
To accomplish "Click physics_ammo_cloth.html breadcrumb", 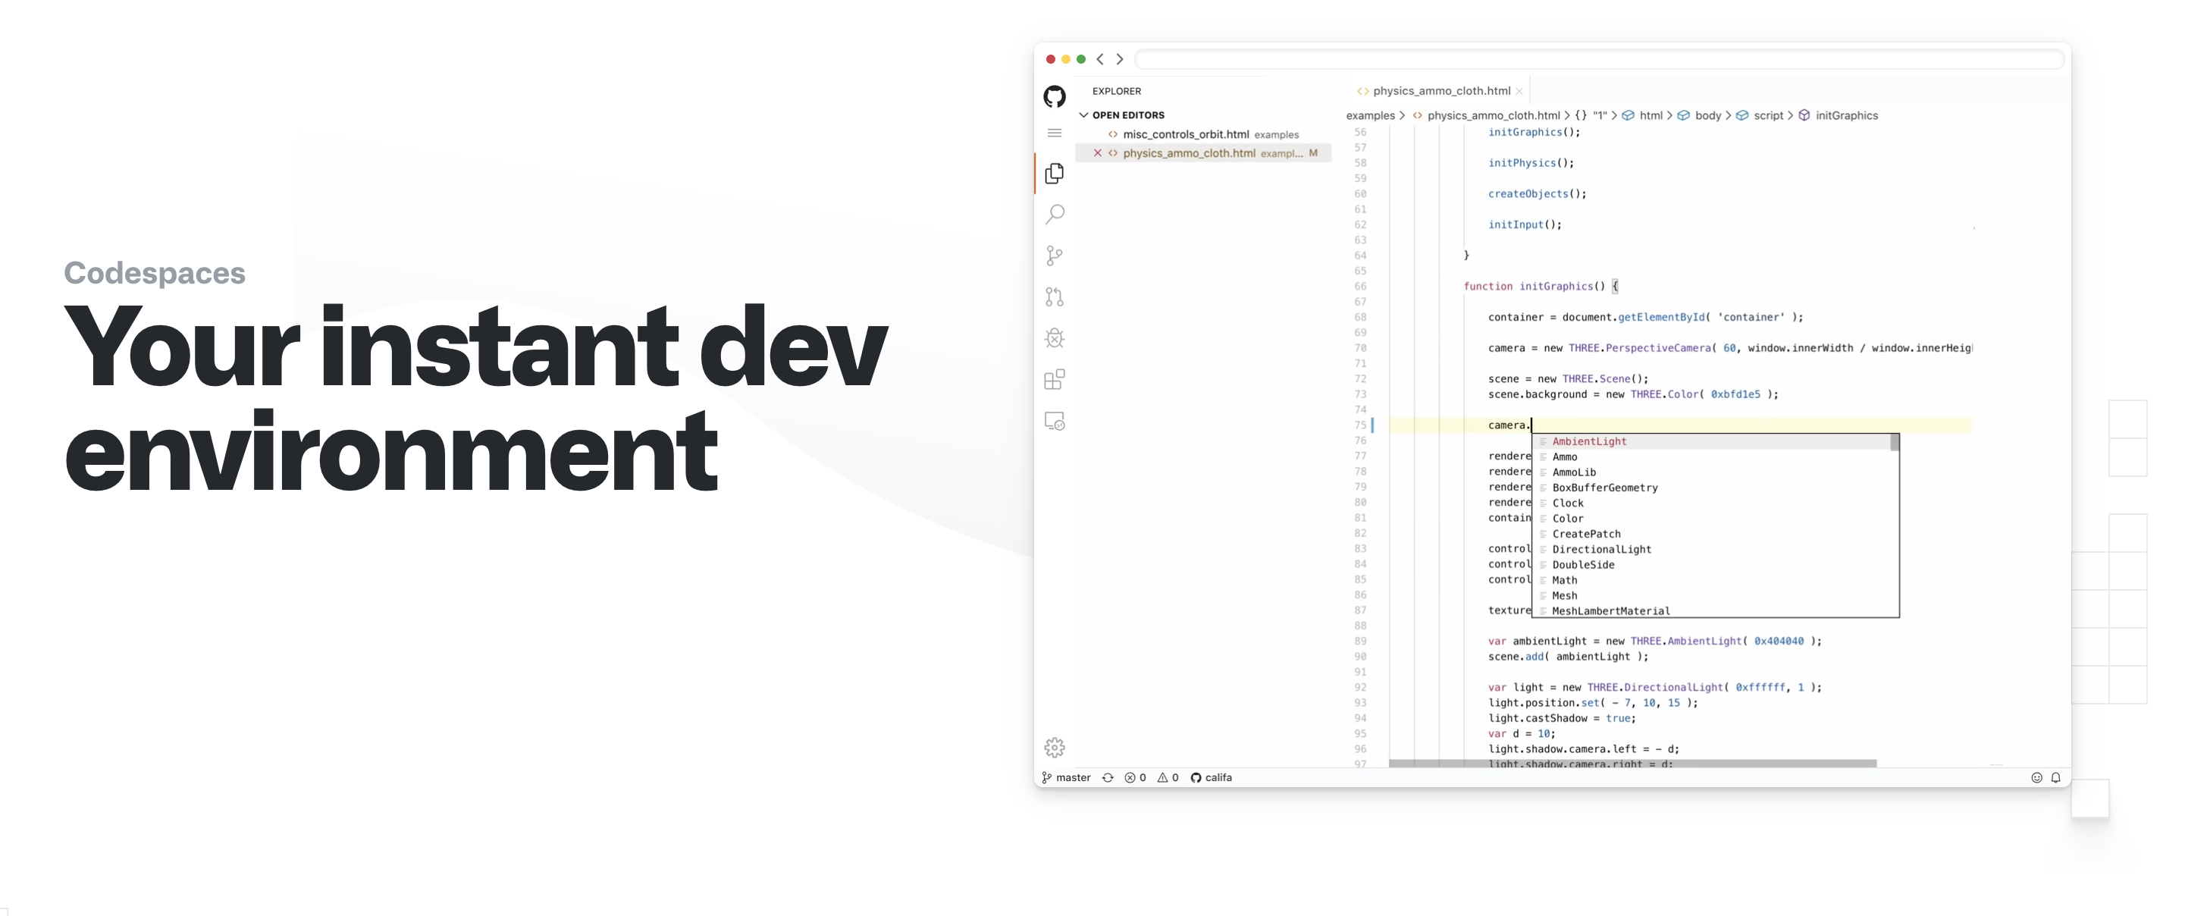I will click(1493, 115).
